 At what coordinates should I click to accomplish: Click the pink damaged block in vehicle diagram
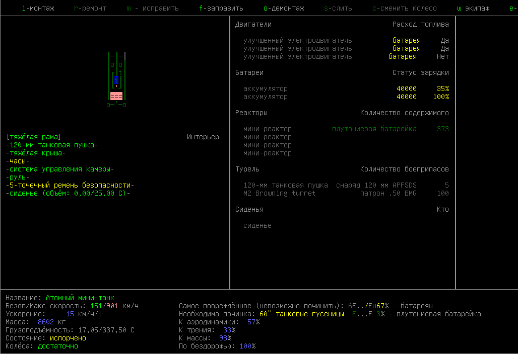pos(116,96)
